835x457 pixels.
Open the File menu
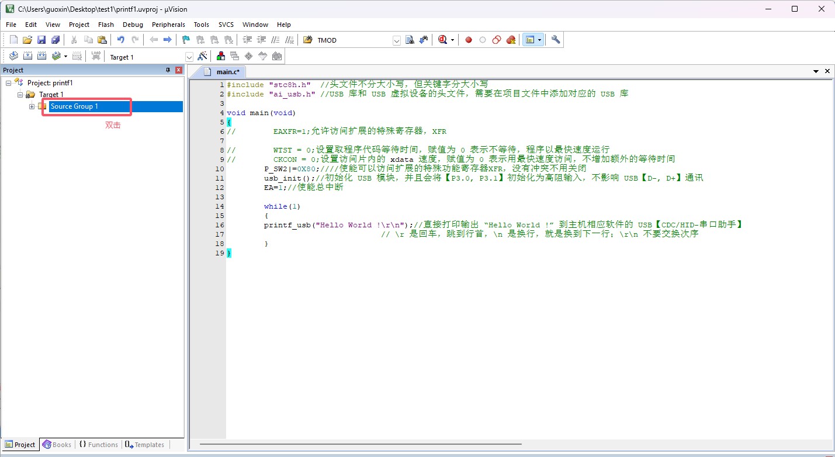[11, 25]
